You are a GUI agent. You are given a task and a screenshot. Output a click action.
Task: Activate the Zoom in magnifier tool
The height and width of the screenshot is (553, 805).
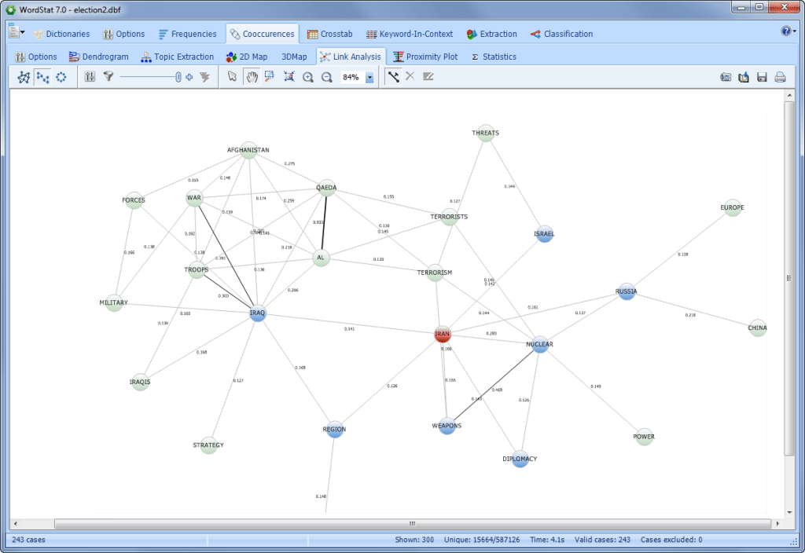click(x=308, y=77)
